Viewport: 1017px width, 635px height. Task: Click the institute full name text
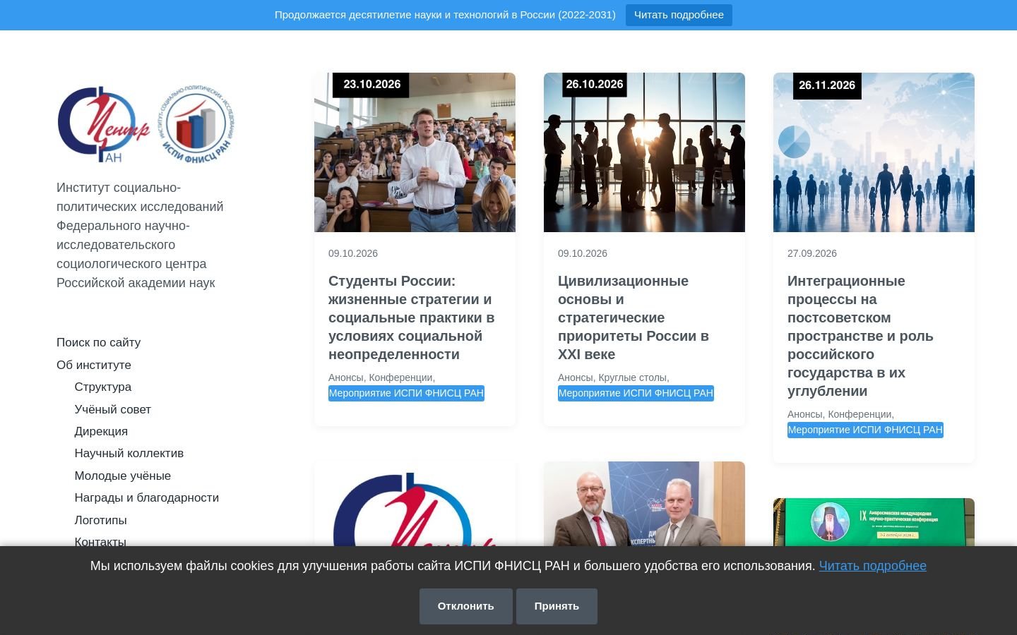[x=140, y=235]
